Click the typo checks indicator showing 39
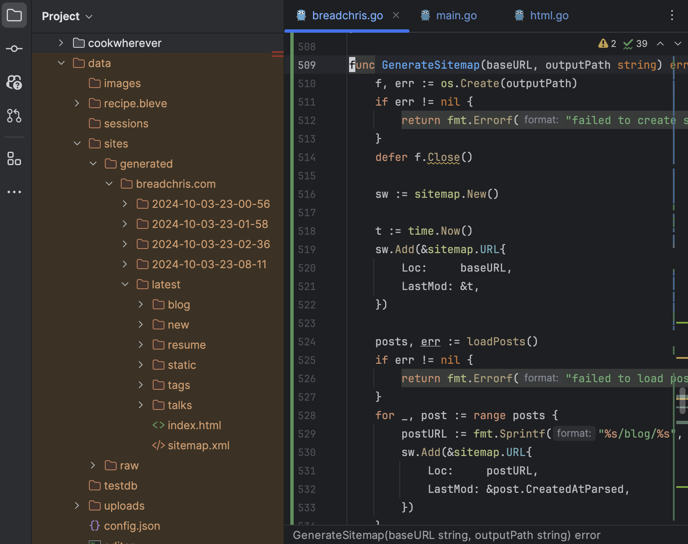This screenshot has width=688, height=544. [x=635, y=44]
